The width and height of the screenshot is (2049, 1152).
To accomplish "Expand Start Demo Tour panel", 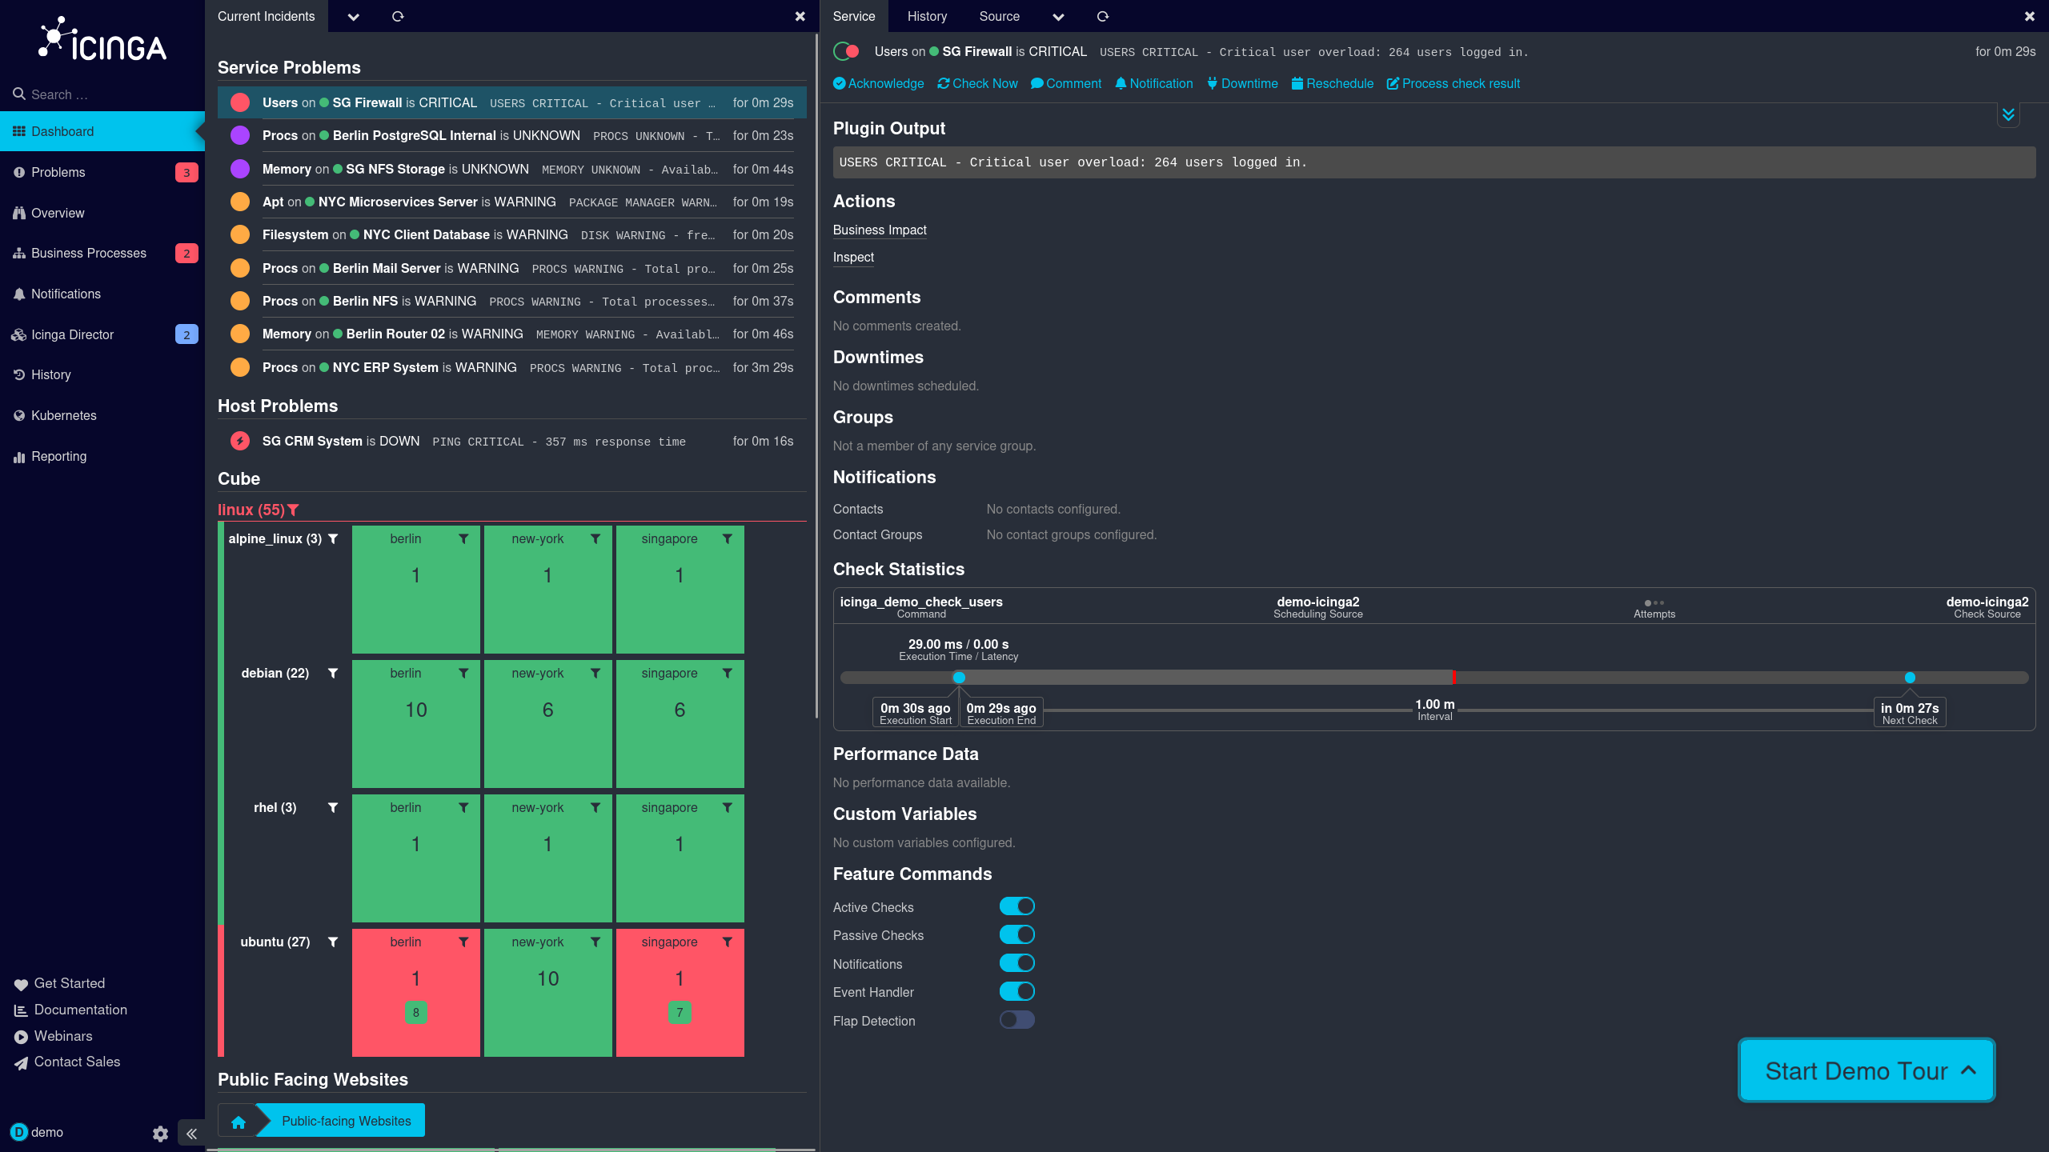I will [1867, 1070].
